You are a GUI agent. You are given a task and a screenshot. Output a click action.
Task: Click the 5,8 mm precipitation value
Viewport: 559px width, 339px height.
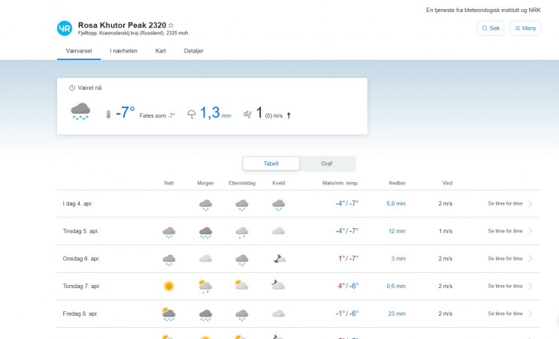(x=396, y=203)
